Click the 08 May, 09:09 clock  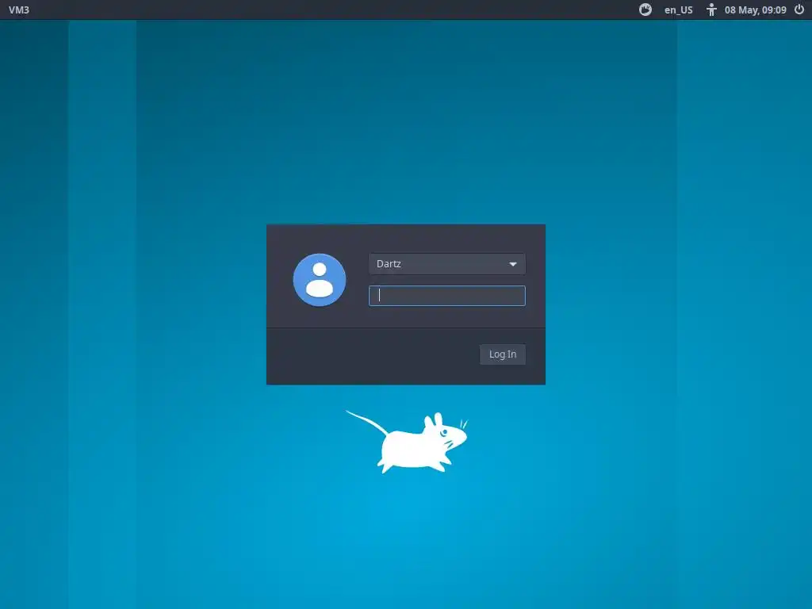(756, 10)
